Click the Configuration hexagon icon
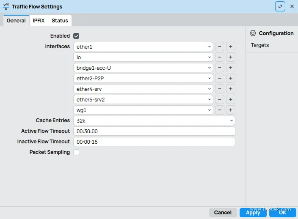Viewport: 298px width, 219px height. (x=253, y=33)
